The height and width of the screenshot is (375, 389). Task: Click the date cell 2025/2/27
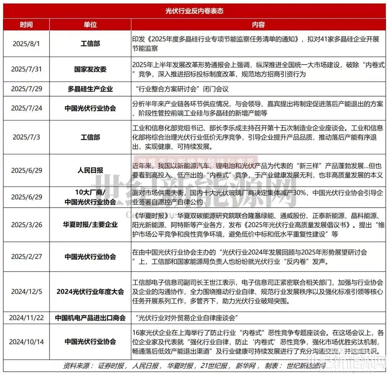click(26, 256)
